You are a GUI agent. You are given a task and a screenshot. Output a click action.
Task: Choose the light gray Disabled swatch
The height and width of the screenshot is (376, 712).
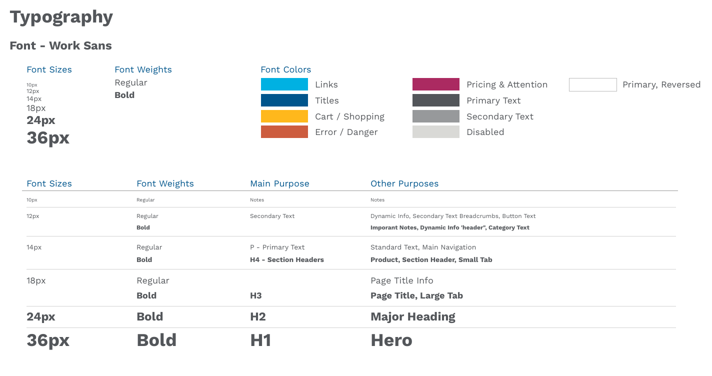pos(436,132)
